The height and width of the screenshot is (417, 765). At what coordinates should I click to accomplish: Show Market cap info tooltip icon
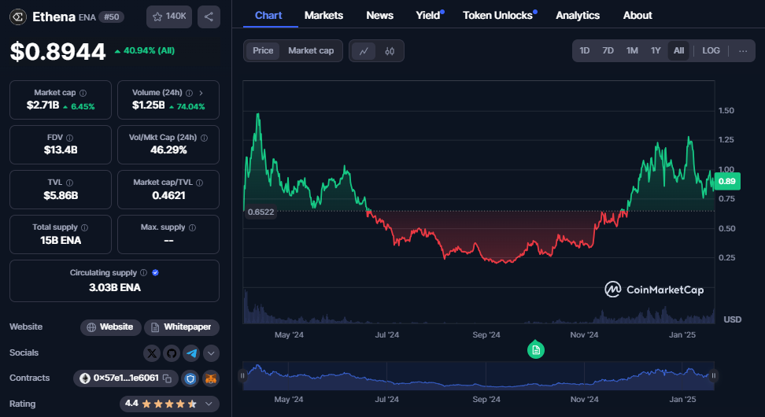coord(83,93)
